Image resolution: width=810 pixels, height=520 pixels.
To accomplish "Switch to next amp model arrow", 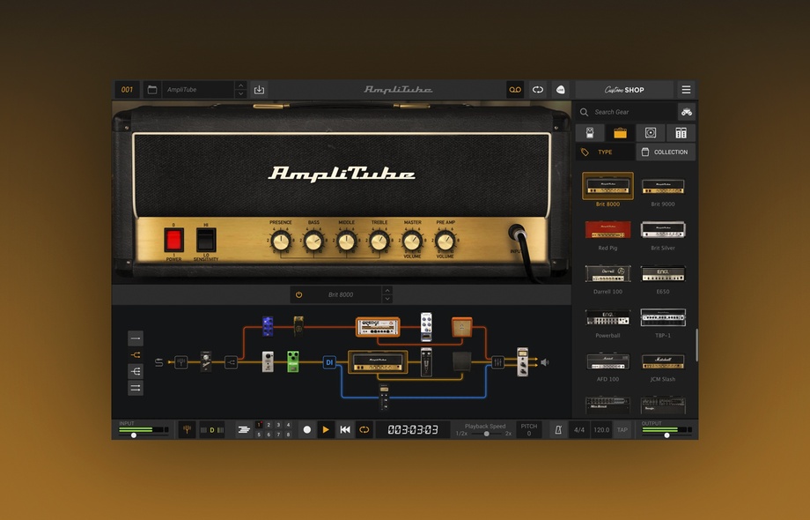I will tap(387, 299).
